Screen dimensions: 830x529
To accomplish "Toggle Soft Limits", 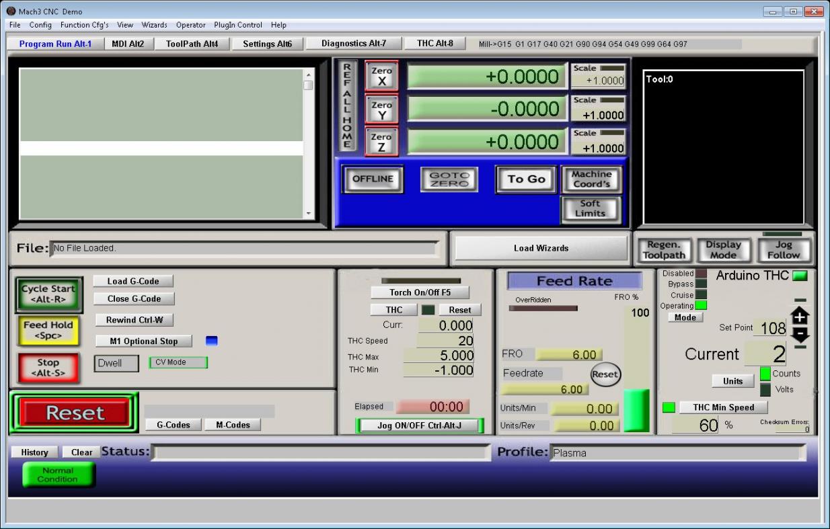I will coord(590,209).
